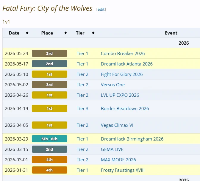Open DreamHack Atlanta 2026 link
This screenshot has height=181, width=200.
(127, 64)
